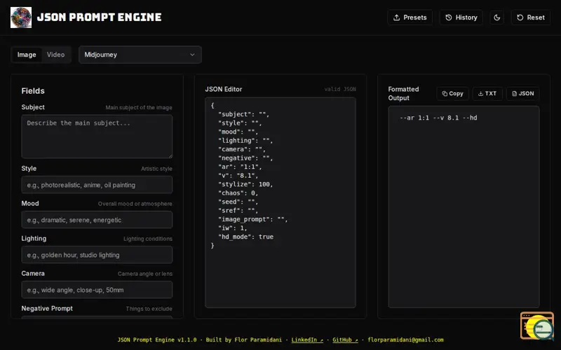The height and width of the screenshot is (350, 561).
Task: Click the "Negative Prompt" label
Action: 47,309
